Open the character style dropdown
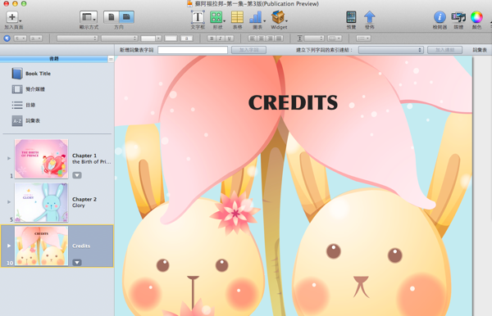Image resolution: width=492 pixels, height=316 pixels. (36, 38)
